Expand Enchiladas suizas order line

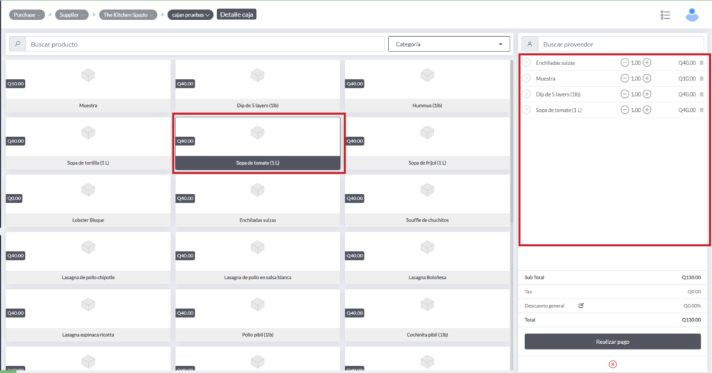pos(527,63)
